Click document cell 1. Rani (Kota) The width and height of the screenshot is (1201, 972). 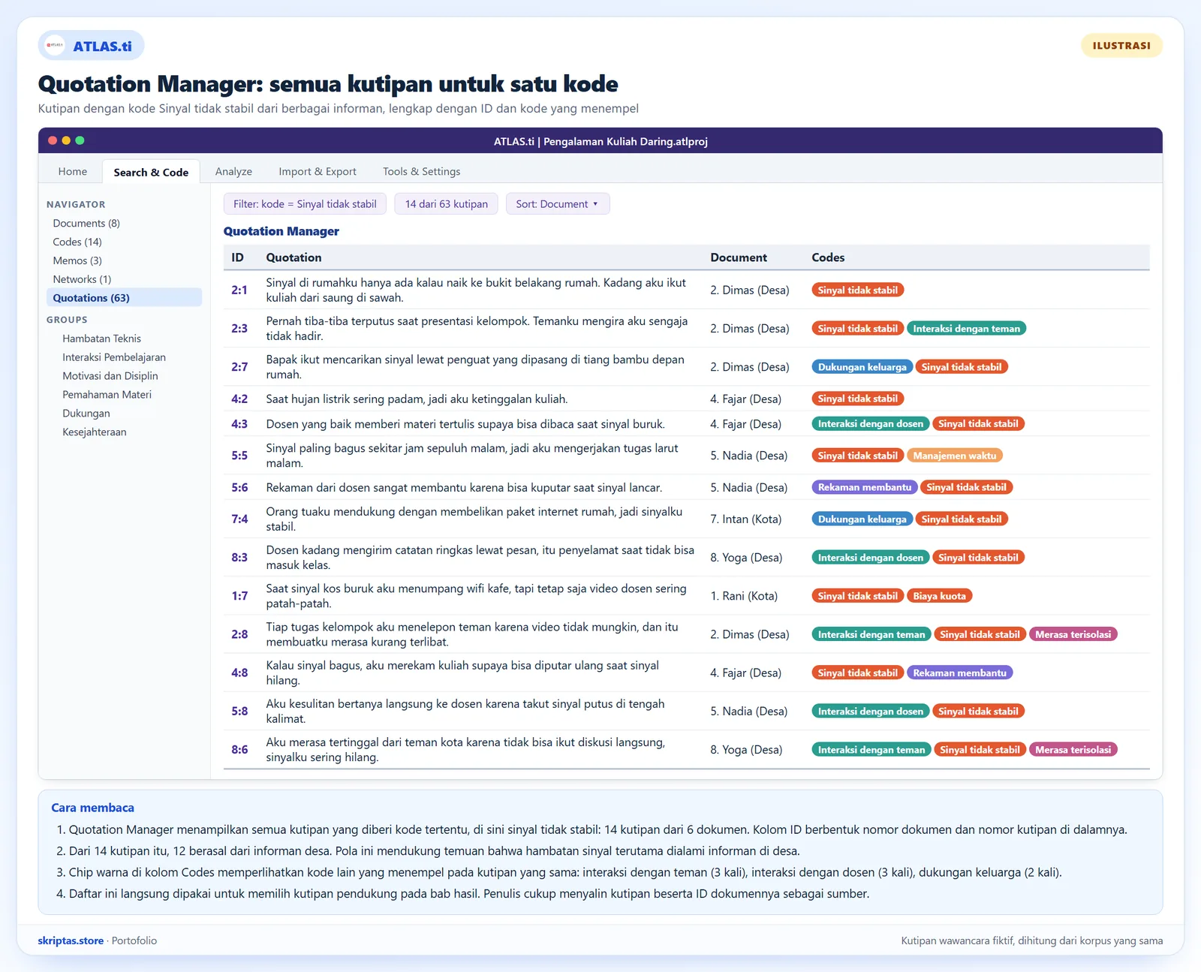point(744,596)
